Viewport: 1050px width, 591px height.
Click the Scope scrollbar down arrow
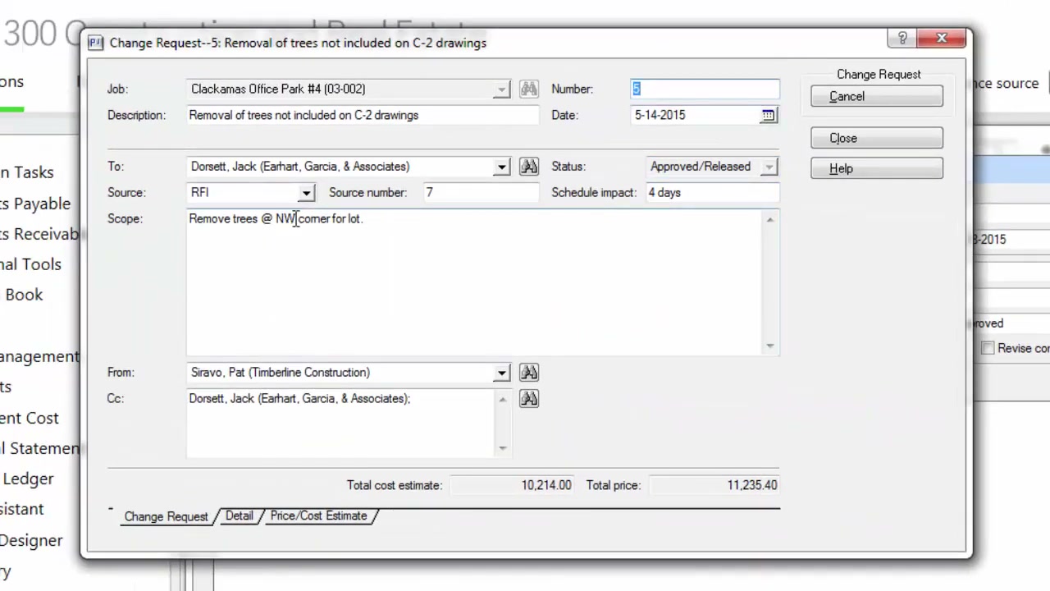point(769,346)
